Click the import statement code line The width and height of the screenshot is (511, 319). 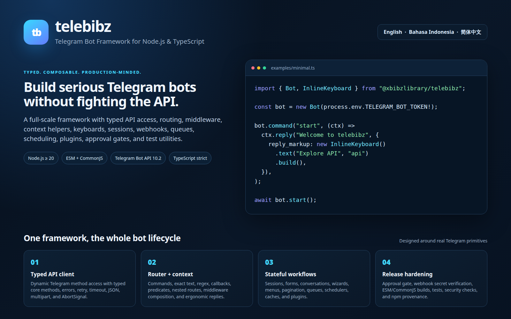pos(360,88)
